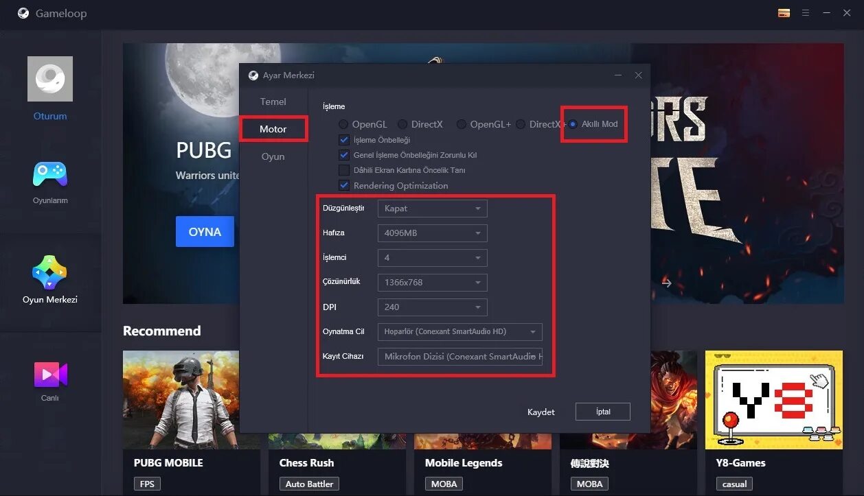Image resolution: width=864 pixels, height=496 pixels.
Task: Open the PUBG MOBILE game thumbnail
Action: coord(181,400)
